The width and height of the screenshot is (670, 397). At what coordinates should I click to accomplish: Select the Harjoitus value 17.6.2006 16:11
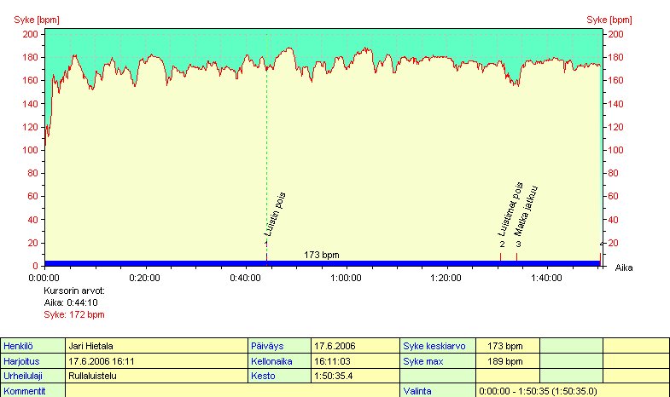pyautogui.click(x=155, y=361)
